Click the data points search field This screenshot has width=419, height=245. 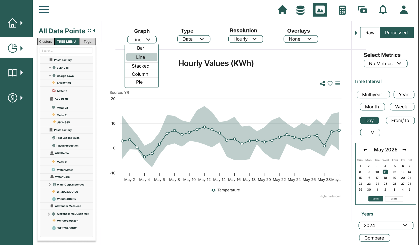66,51
